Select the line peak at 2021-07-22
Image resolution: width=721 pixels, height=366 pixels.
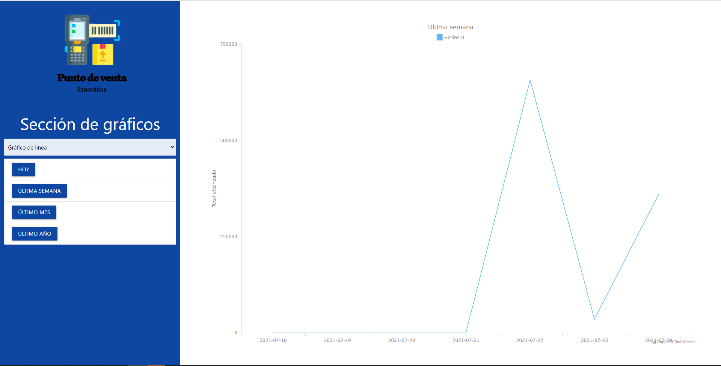coord(530,80)
